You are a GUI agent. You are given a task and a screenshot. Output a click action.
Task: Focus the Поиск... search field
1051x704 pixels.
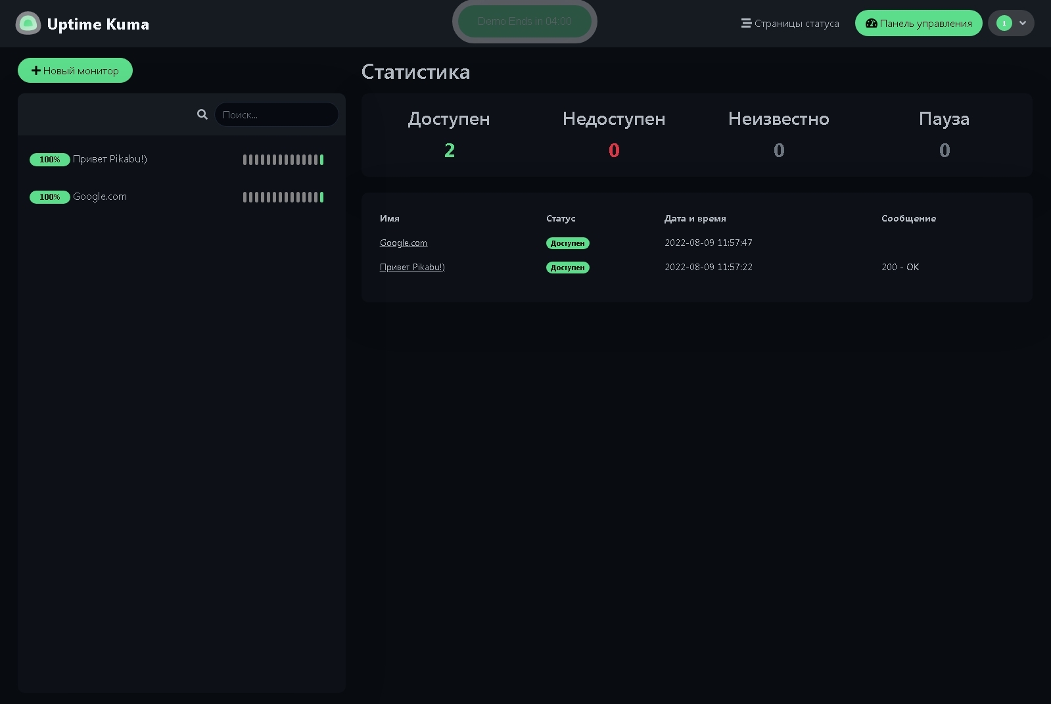277,114
